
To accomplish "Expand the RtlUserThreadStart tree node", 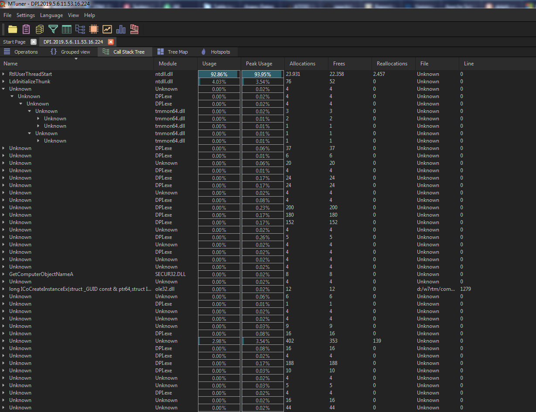I will (x=3, y=74).
